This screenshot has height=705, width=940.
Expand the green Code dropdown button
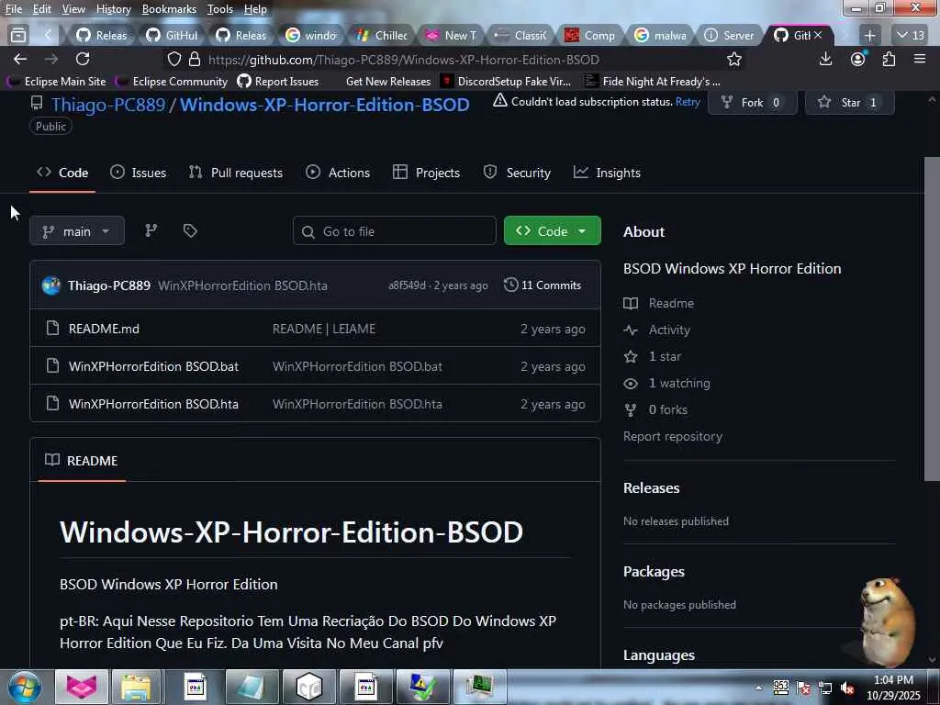click(552, 230)
